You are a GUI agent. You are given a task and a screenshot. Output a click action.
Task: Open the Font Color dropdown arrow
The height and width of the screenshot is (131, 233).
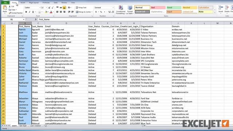[x=53, y=12]
